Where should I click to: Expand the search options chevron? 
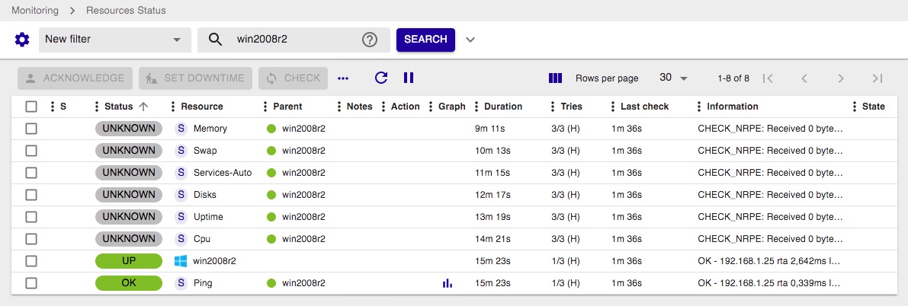coord(470,40)
